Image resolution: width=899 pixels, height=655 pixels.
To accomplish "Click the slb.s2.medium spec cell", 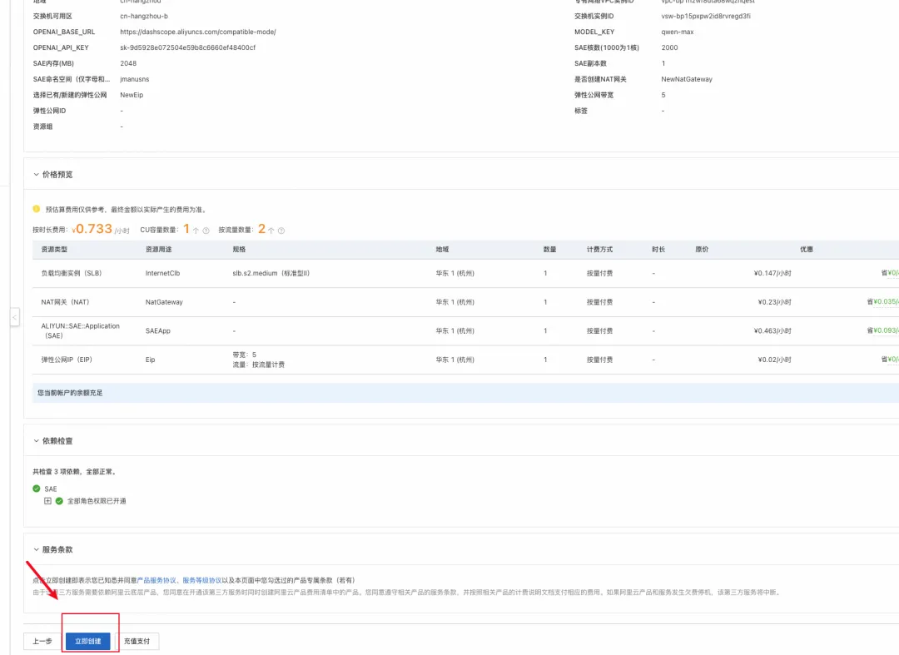I will tap(271, 273).
